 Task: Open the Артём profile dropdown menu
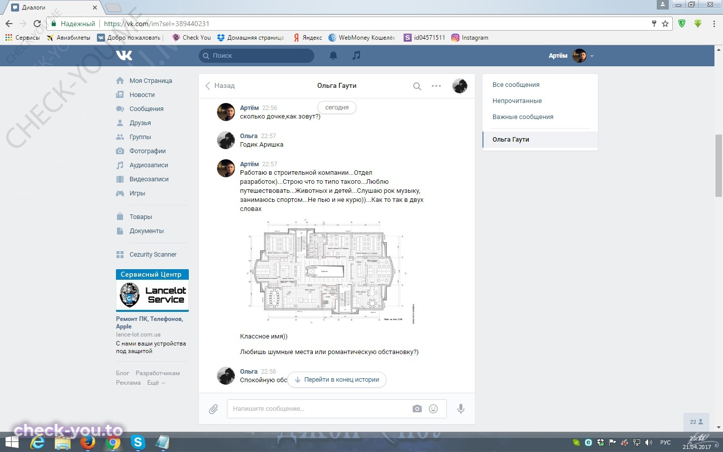coord(571,56)
